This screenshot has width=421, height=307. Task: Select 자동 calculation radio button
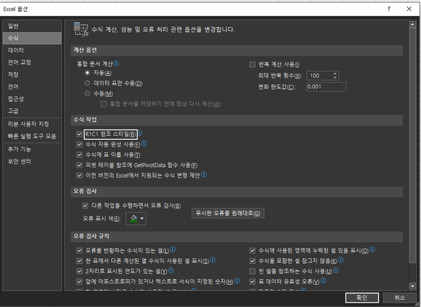pos(88,73)
